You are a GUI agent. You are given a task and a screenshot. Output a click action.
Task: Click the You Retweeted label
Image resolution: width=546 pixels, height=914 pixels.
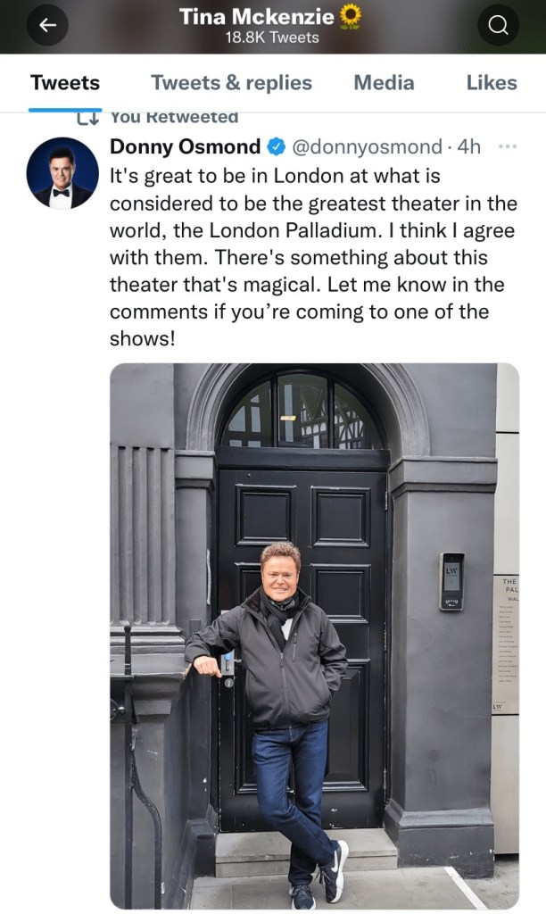tap(174, 117)
